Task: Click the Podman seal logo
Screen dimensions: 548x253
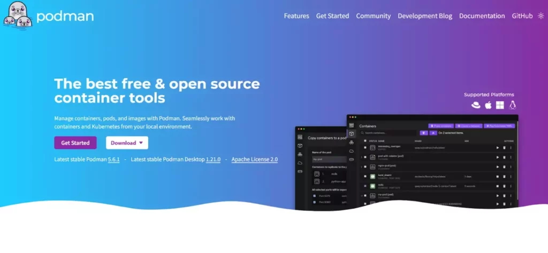Action: (x=17, y=15)
